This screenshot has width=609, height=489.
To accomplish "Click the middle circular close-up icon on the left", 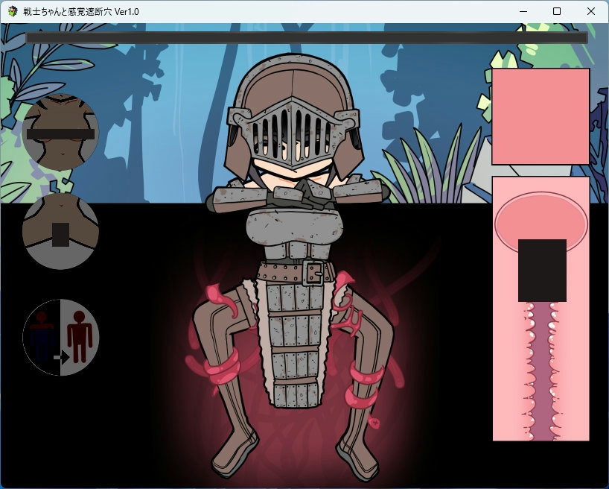I will [x=60, y=231].
